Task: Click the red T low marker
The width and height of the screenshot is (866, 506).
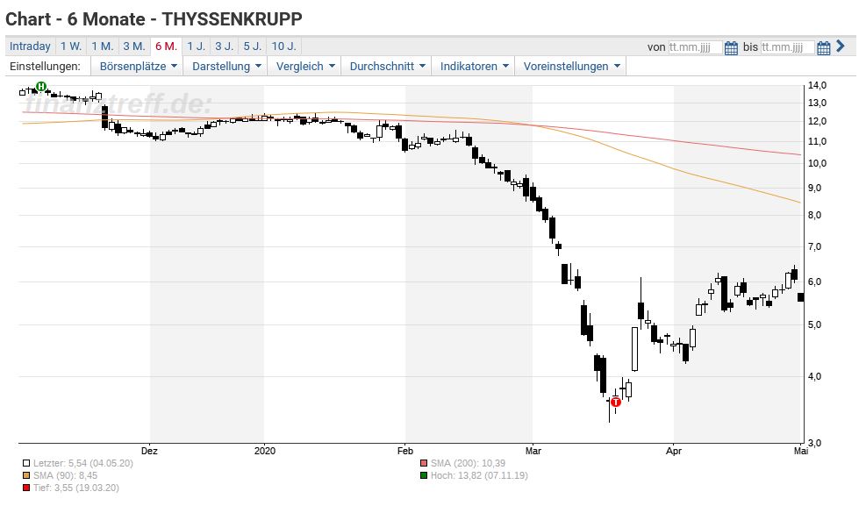Action: (616, 403)
